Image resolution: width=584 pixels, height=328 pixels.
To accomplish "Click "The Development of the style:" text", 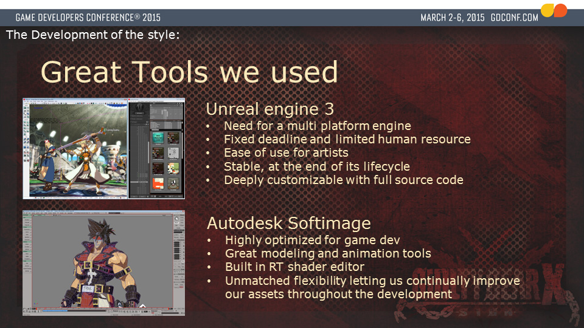I will tap(92, 35).
